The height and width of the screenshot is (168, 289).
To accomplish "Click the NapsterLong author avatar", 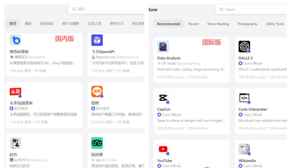I will [93, 57].
